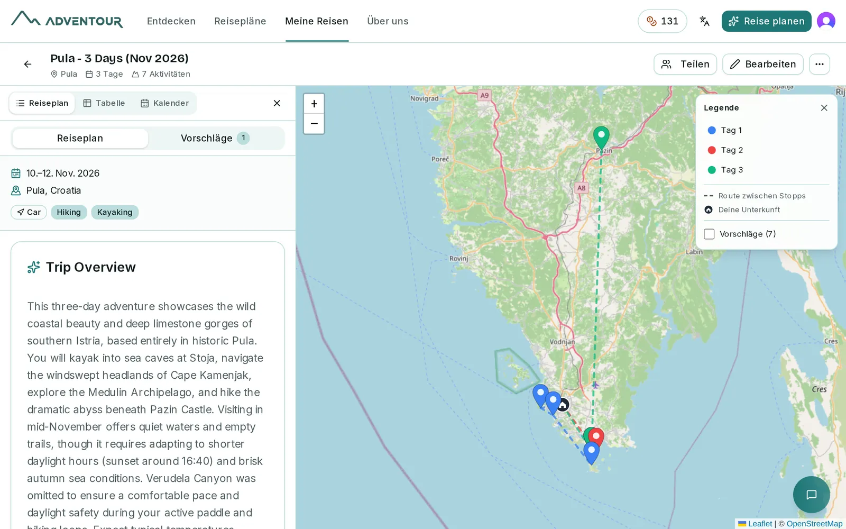Screen dimensions: 846x529
Task: Select the Vorschläge tab
Action: point(215,138)
